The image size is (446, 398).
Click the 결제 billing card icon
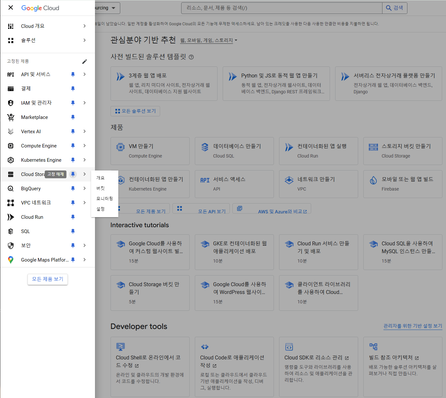[11, 89]
